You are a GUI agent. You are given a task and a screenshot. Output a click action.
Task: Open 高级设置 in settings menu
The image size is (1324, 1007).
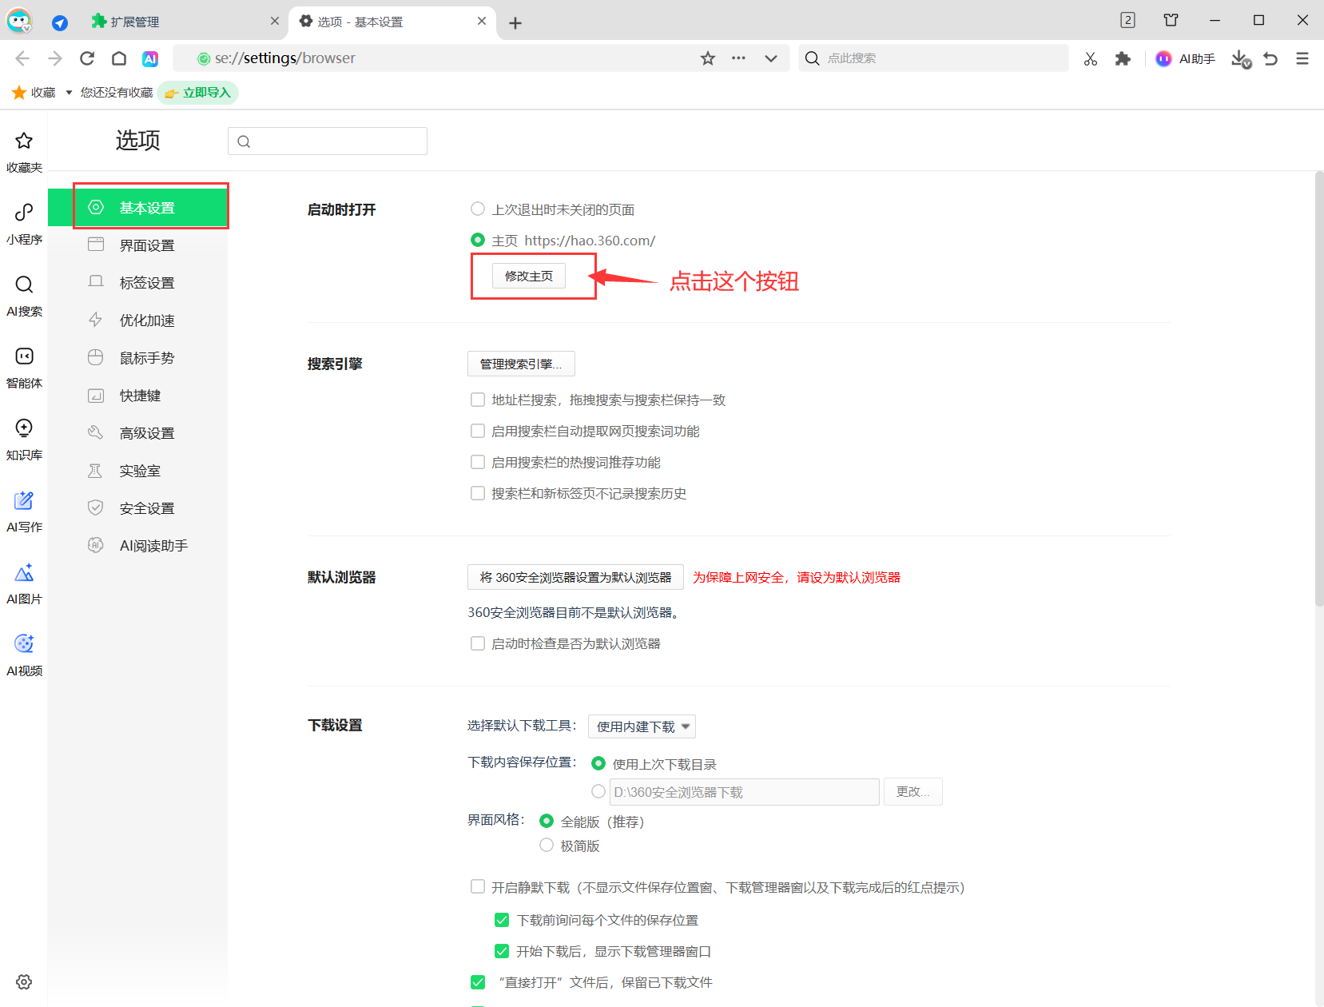[x=147, y=433]
